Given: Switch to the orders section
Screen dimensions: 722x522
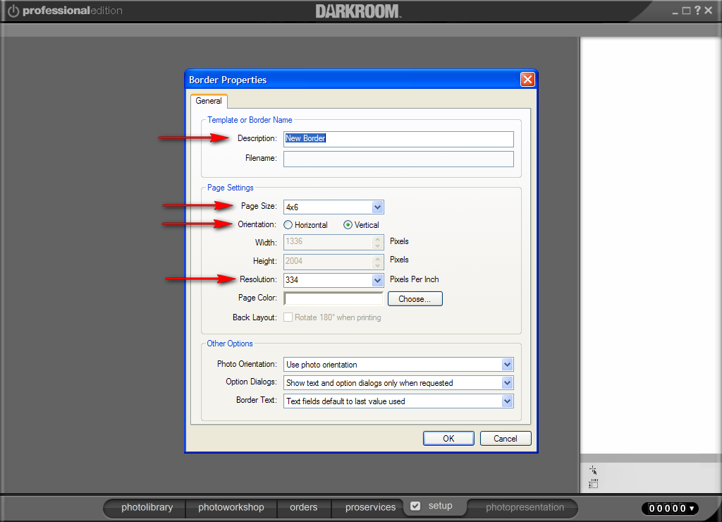Looking at the screenshot, I should pyautogui.click(x=303, y=507).
